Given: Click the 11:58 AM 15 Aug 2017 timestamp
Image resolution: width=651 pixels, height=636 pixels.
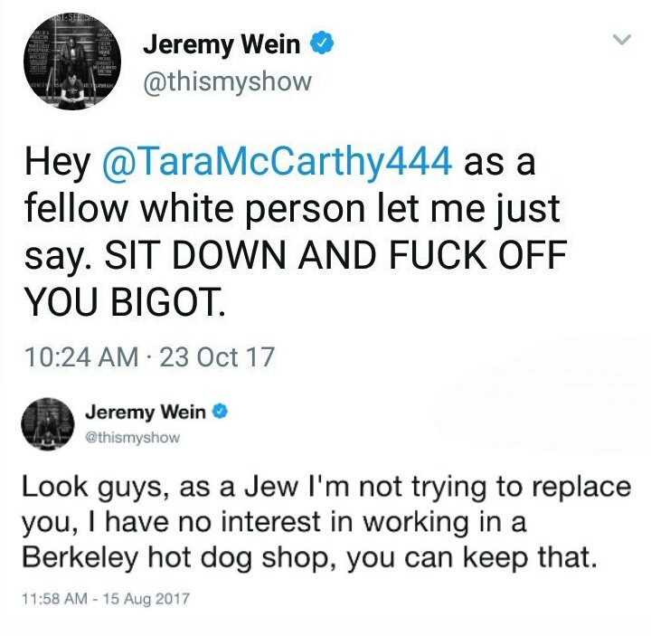Looking at the screenshot, I should 106,599.
